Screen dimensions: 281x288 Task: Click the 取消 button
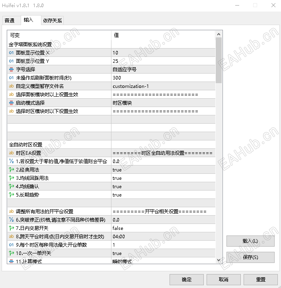(x=223, y=280)
